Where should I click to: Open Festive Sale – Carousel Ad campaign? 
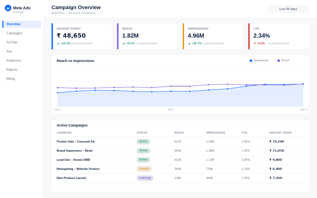(x=75, y=142)
